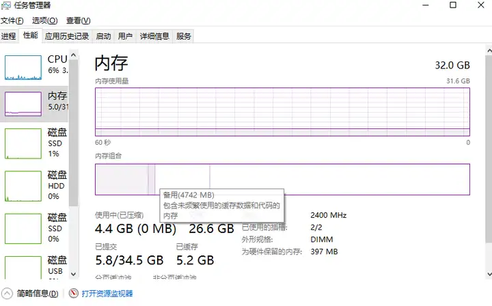
Task: Open the 选项(O) menu
Action: tap(44, 21)
